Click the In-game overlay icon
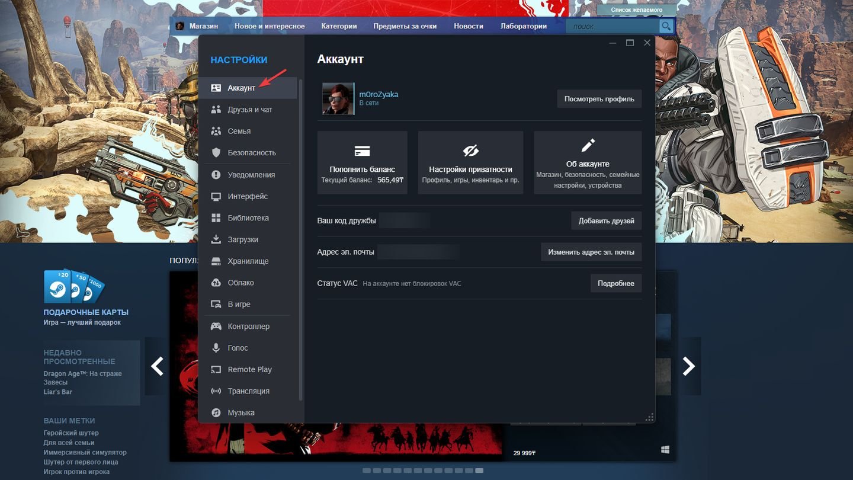 tap(216, 304)
